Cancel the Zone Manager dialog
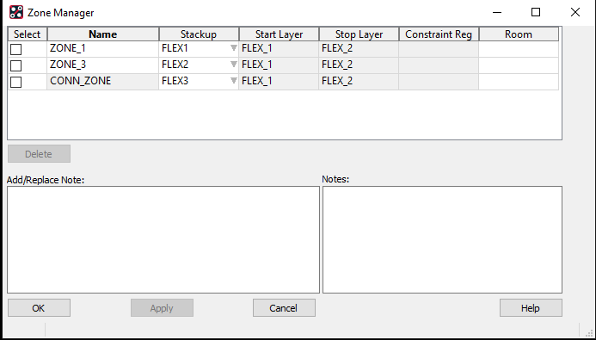The height and width of the screenshot is (340, 596). click(284, 307)
